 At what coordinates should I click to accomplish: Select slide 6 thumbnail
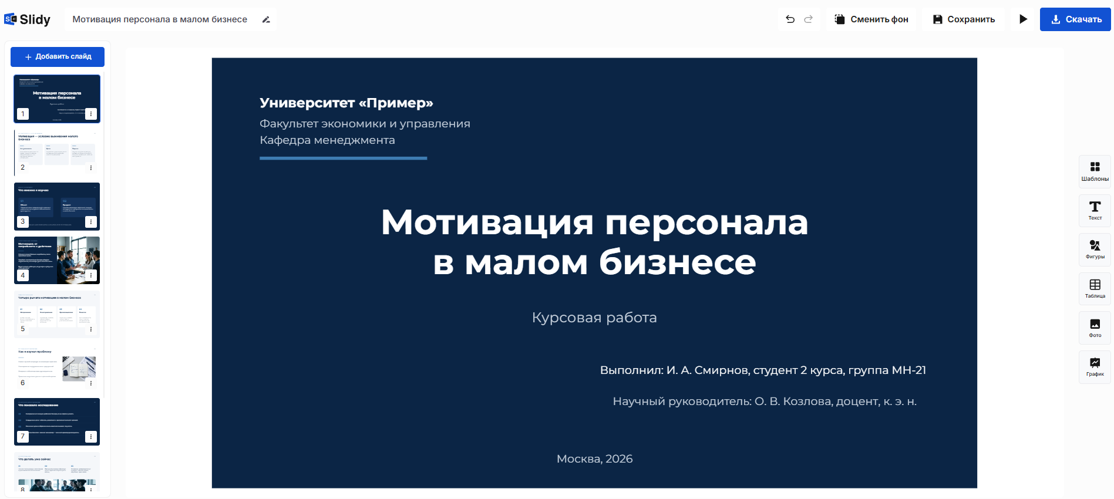[57, 368]
